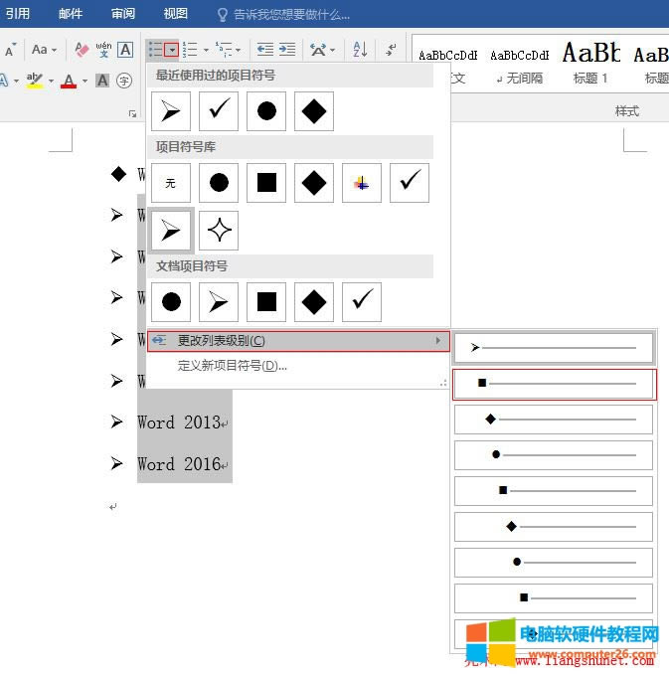Toggle the arrow bullet in bullet library
The height and width of the screenshot is (674, 669).
pyautogui.click(x=171, y=231)
